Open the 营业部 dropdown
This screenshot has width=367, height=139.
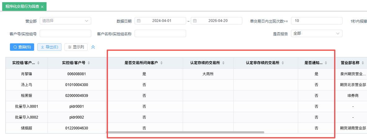click(x=65, y=21)
